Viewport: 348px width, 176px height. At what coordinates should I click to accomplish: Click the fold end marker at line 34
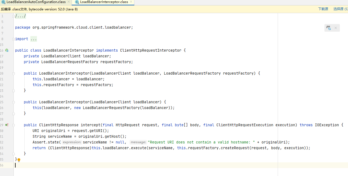click(13, 154)
